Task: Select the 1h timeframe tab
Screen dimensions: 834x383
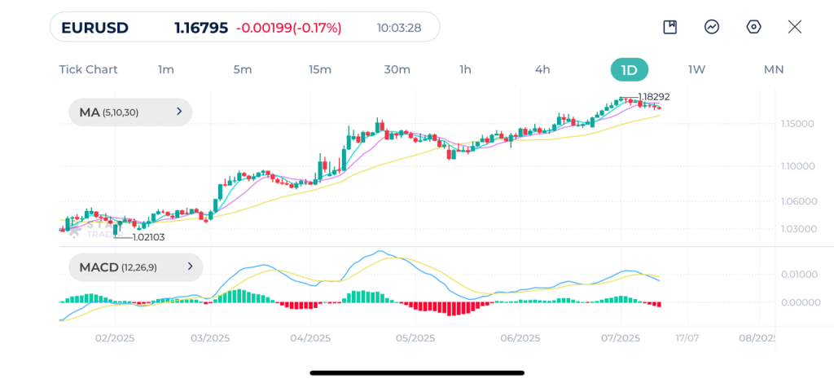Action: click(465, 69)
